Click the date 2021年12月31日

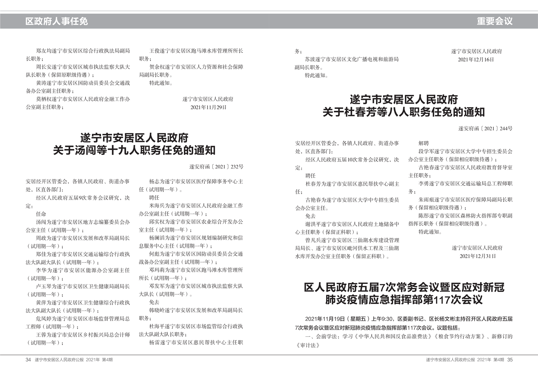tap(477, 256)
